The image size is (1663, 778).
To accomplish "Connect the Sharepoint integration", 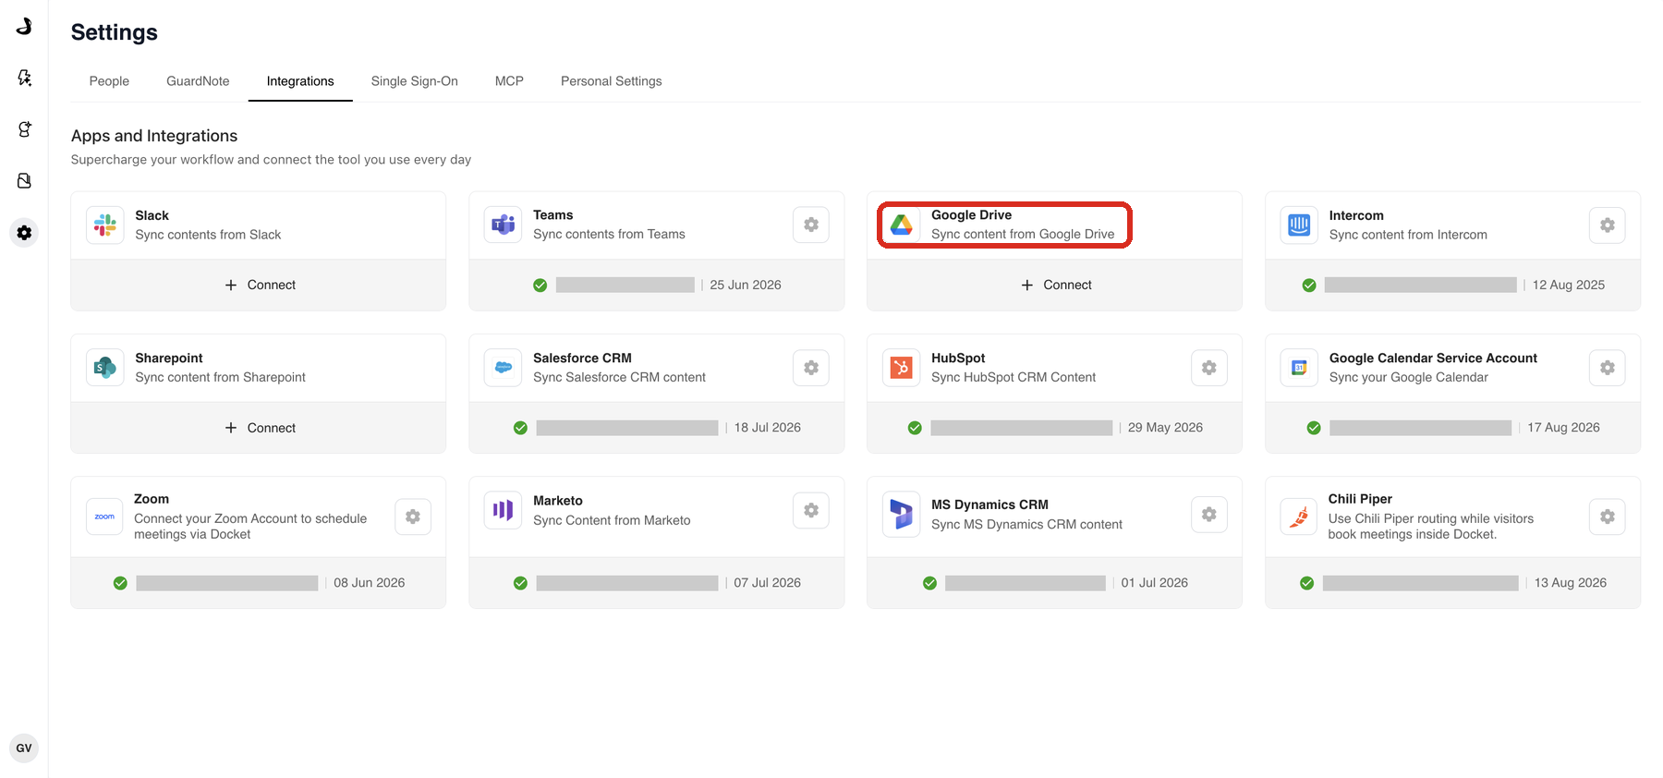I will 260,428.
